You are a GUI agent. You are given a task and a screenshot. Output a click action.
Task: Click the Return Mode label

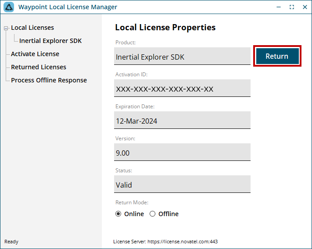132,203
